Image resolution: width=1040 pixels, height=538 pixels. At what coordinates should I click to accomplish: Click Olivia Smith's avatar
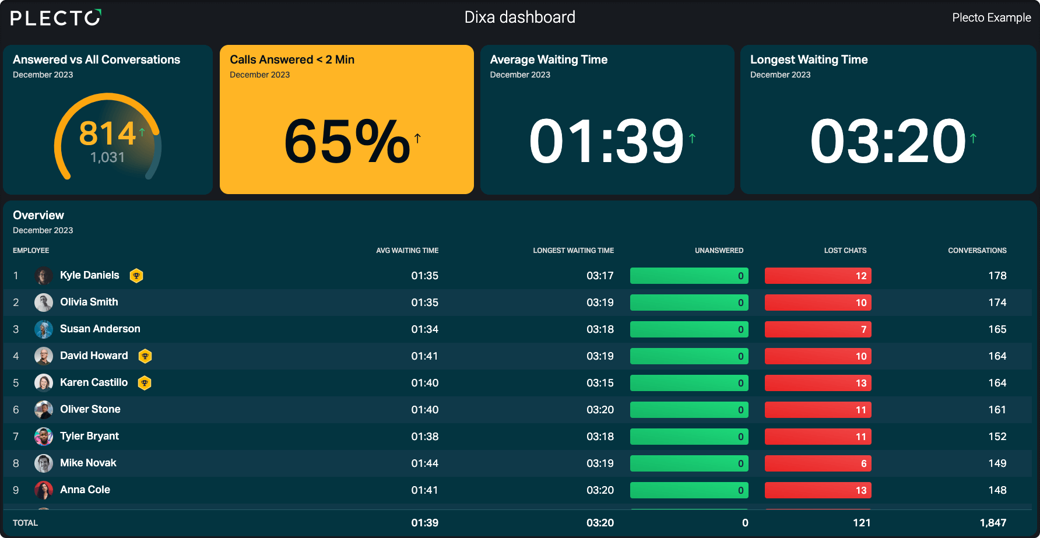[44, 303]
